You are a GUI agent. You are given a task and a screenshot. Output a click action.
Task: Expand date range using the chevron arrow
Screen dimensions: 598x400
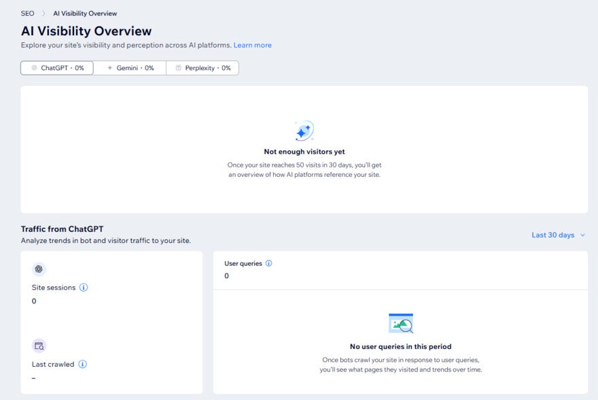click(x=582, y=235)
